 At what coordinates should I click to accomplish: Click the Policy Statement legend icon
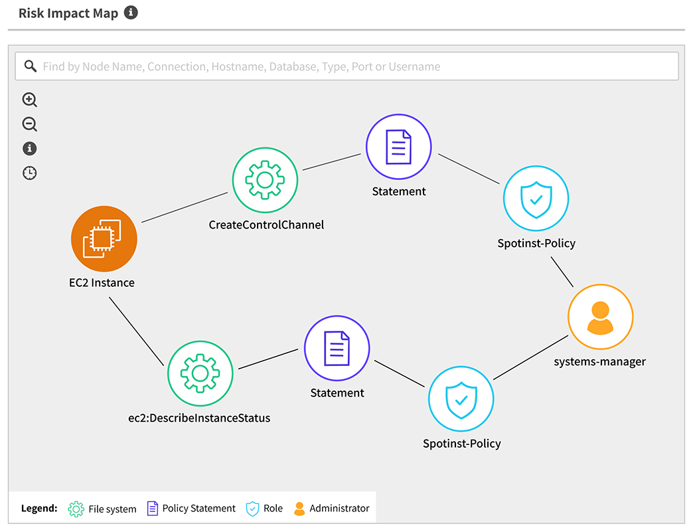tap(151, 508)
